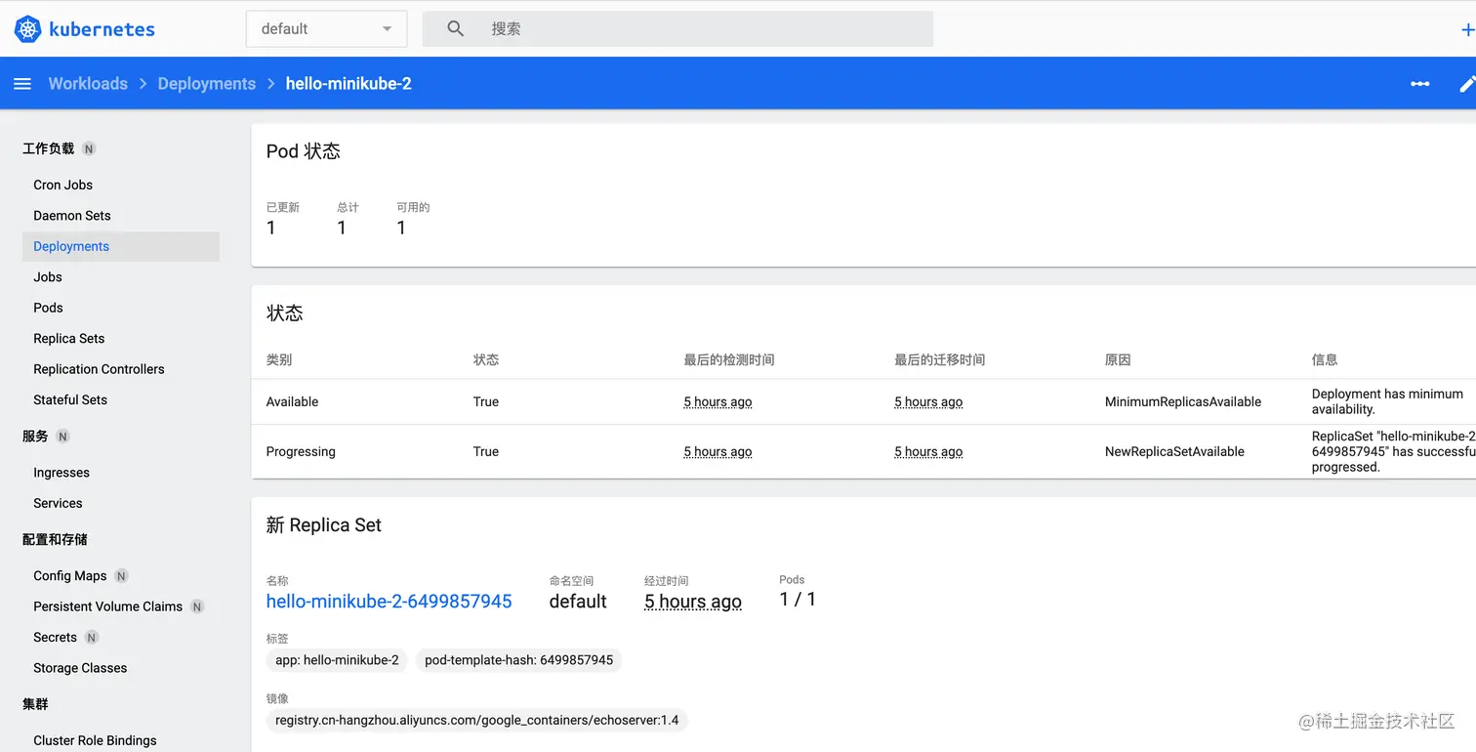Open Cron Jobs in sidebar
Screen dimensions: 1476x752
tap(63, 185)
